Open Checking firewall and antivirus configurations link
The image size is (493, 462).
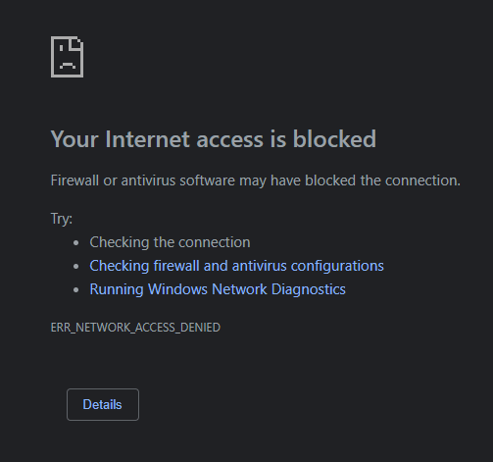(x=236, y=266)
